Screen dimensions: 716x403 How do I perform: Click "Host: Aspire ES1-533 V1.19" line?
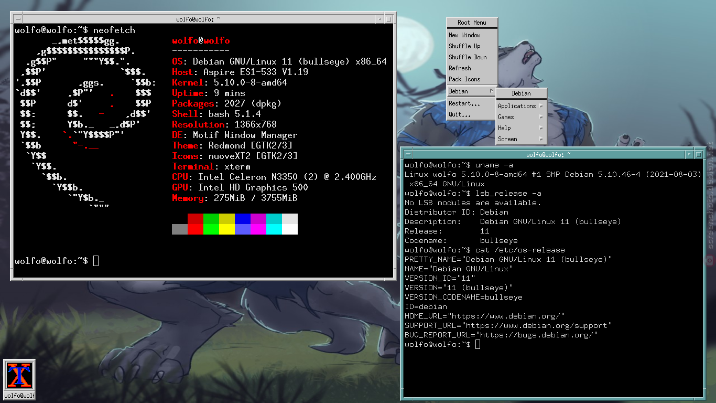click(x=240, y=72)
